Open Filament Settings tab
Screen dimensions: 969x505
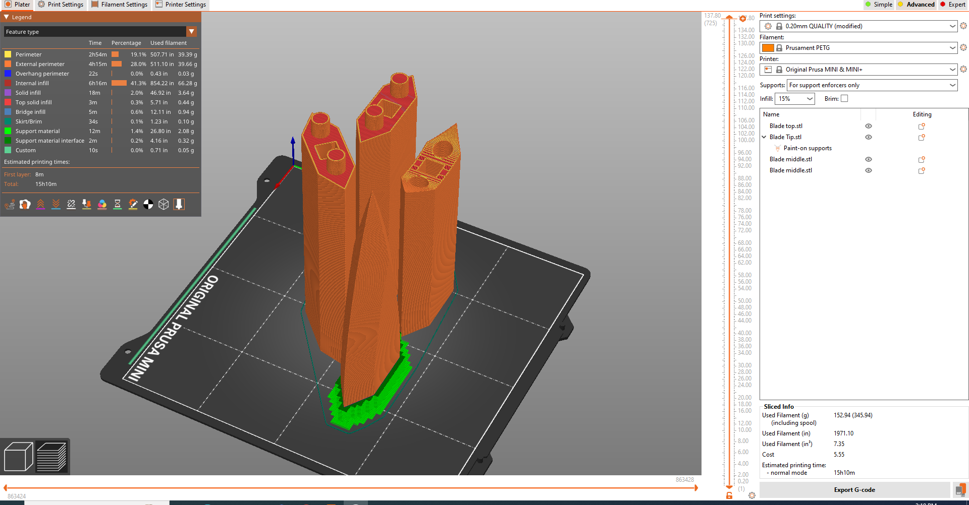(119, 5)
